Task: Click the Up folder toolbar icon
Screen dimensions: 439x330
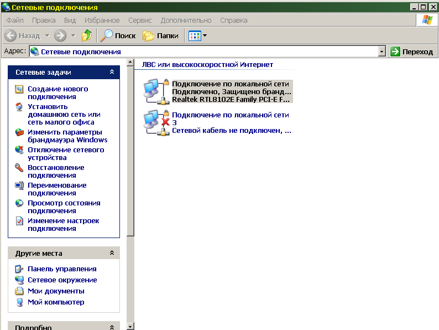Action: 87,35
